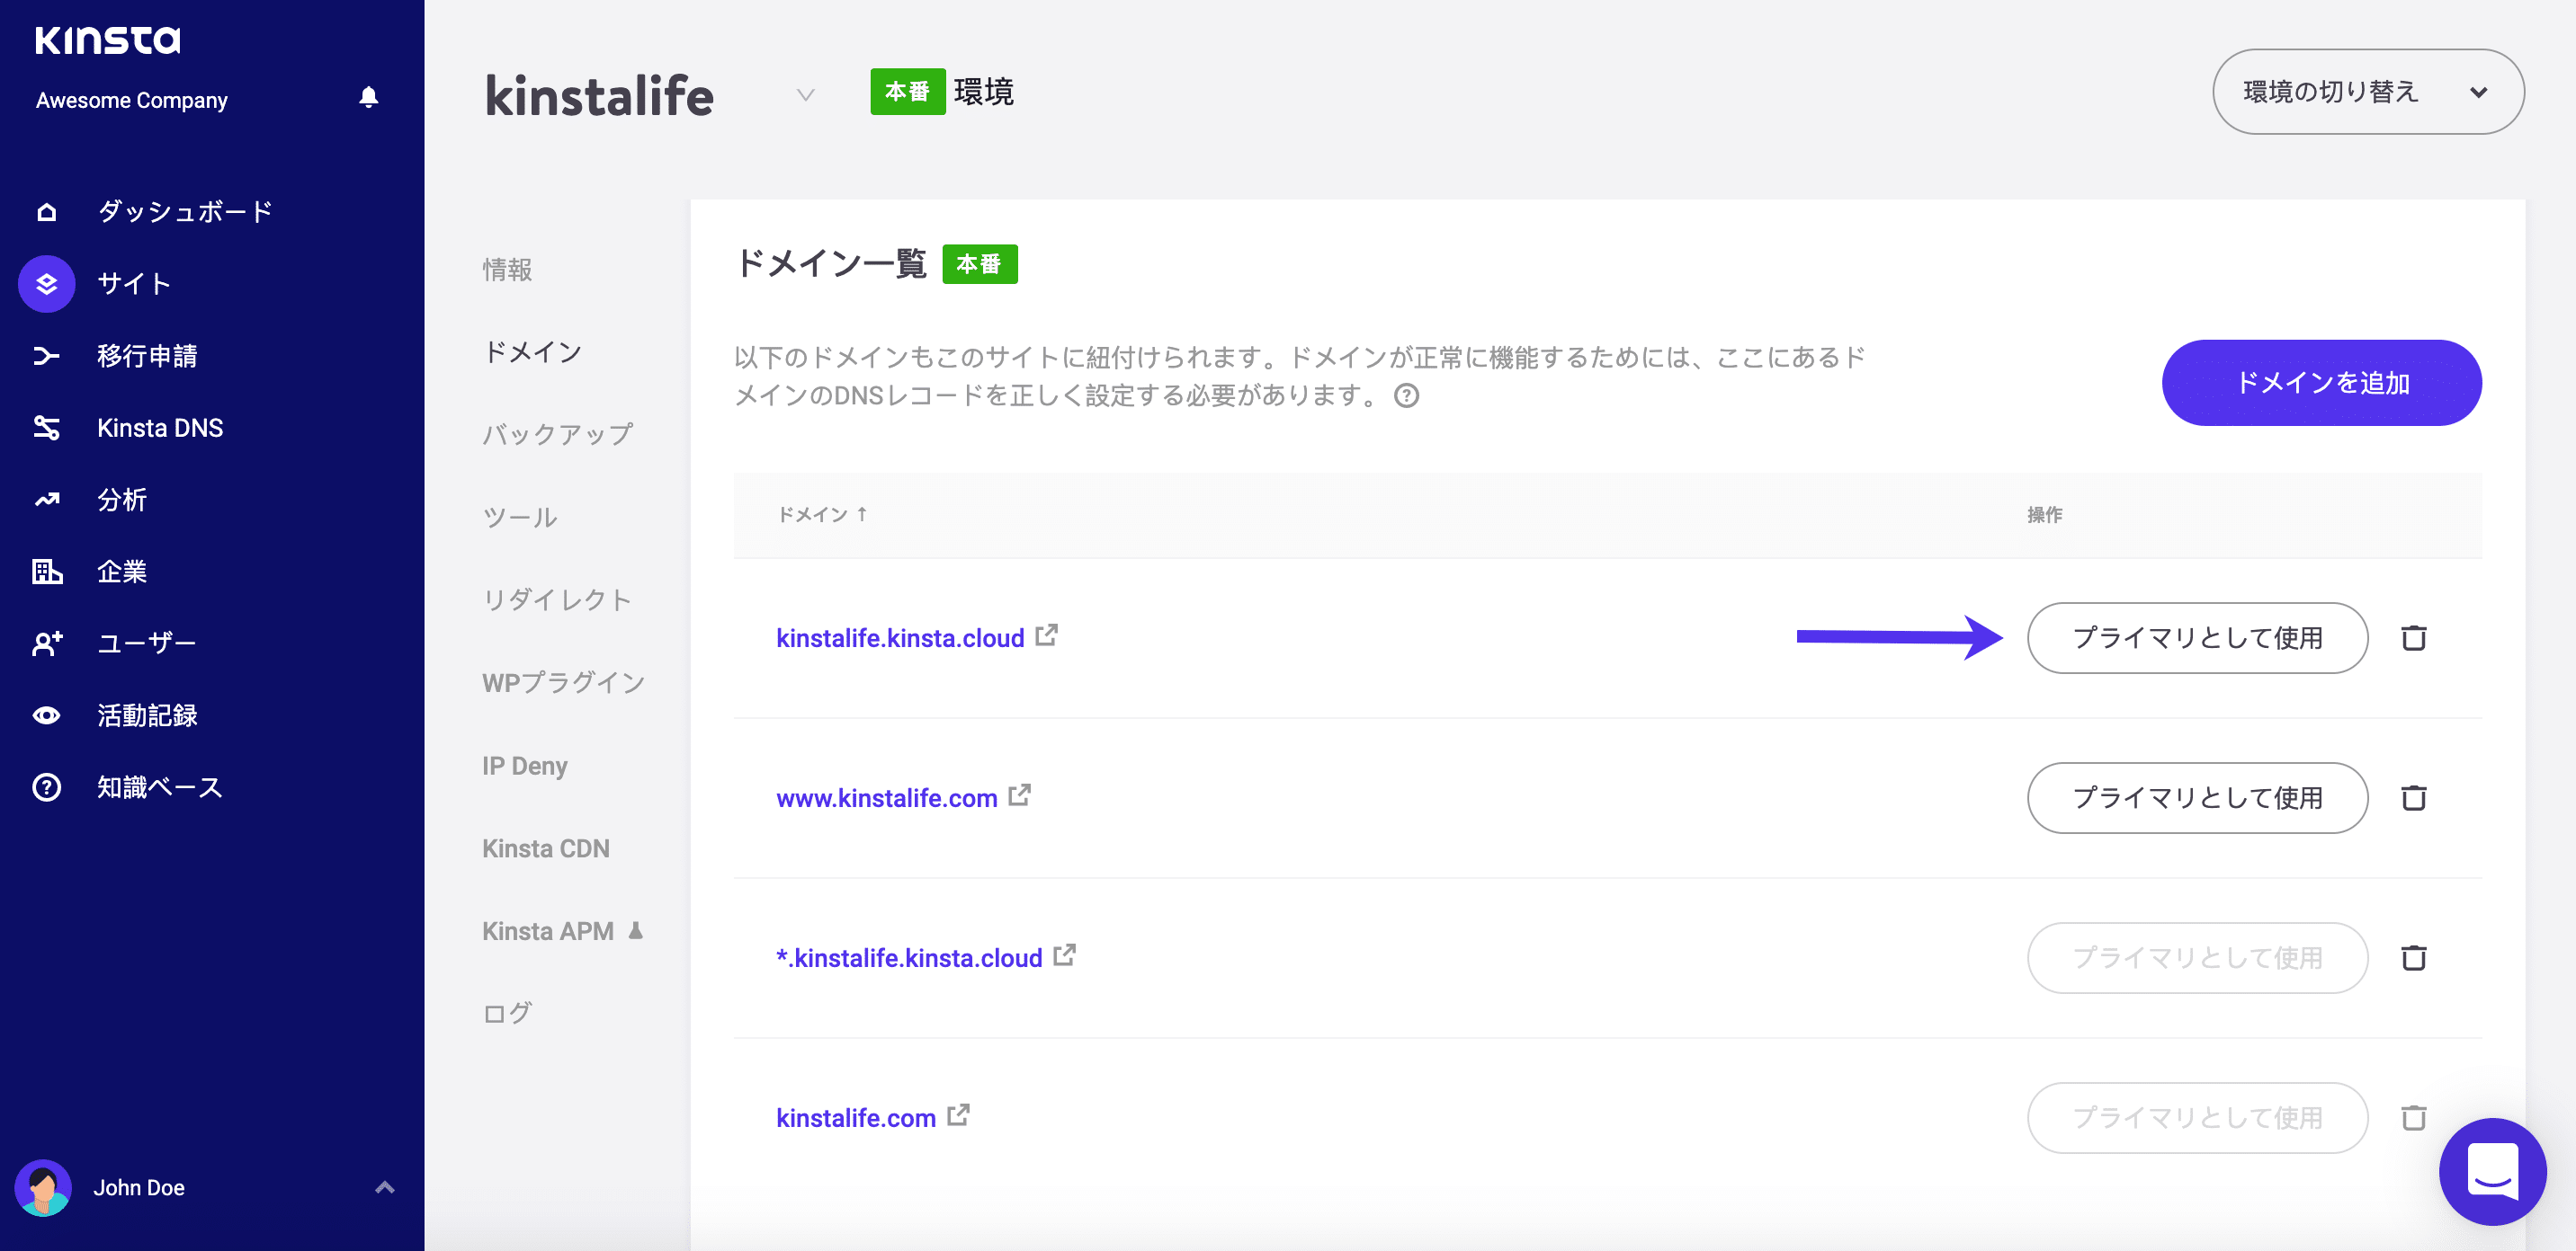2576x1251 pixels.
Task: Switch to the IP Deny tab
Action: coord(525,766)
